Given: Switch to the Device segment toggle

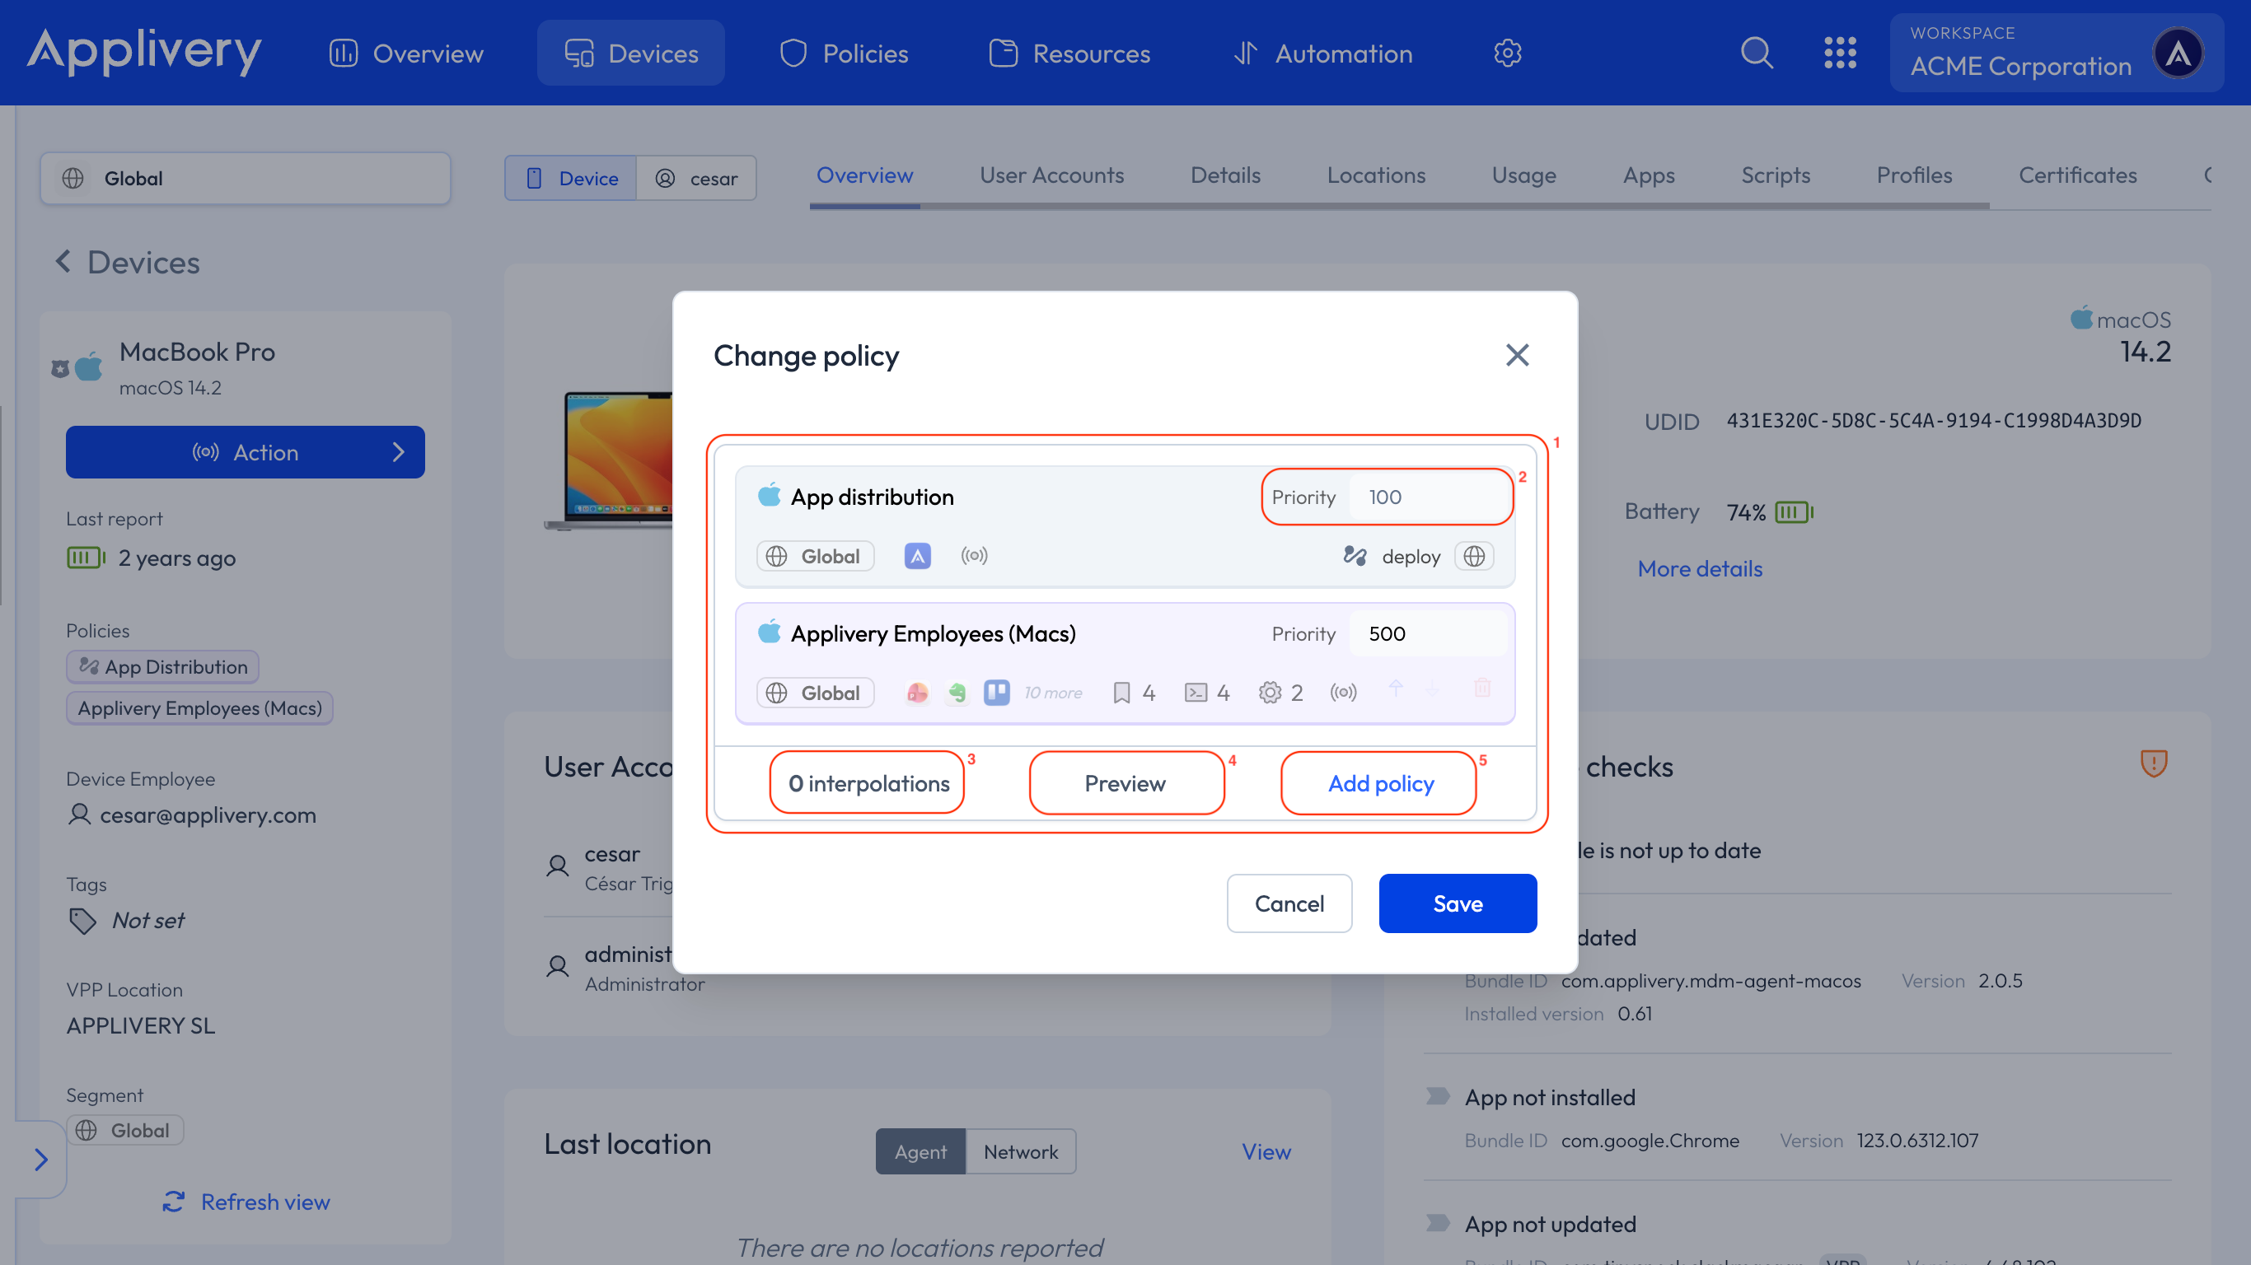Looking at the screenshot, I should coord(571,178).
